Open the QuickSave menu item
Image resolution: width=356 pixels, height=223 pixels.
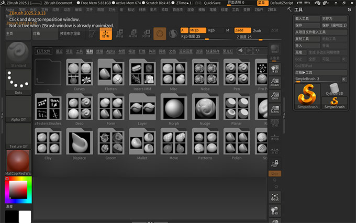pos(212,3)
